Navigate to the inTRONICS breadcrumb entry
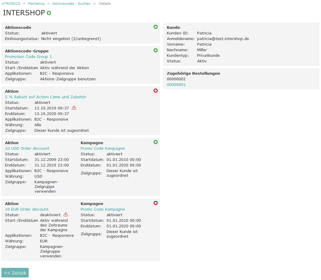 pos(11,4)
